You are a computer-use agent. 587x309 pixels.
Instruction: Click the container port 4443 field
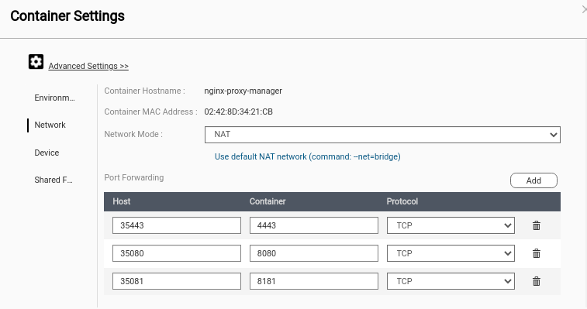tap(314, 225)
